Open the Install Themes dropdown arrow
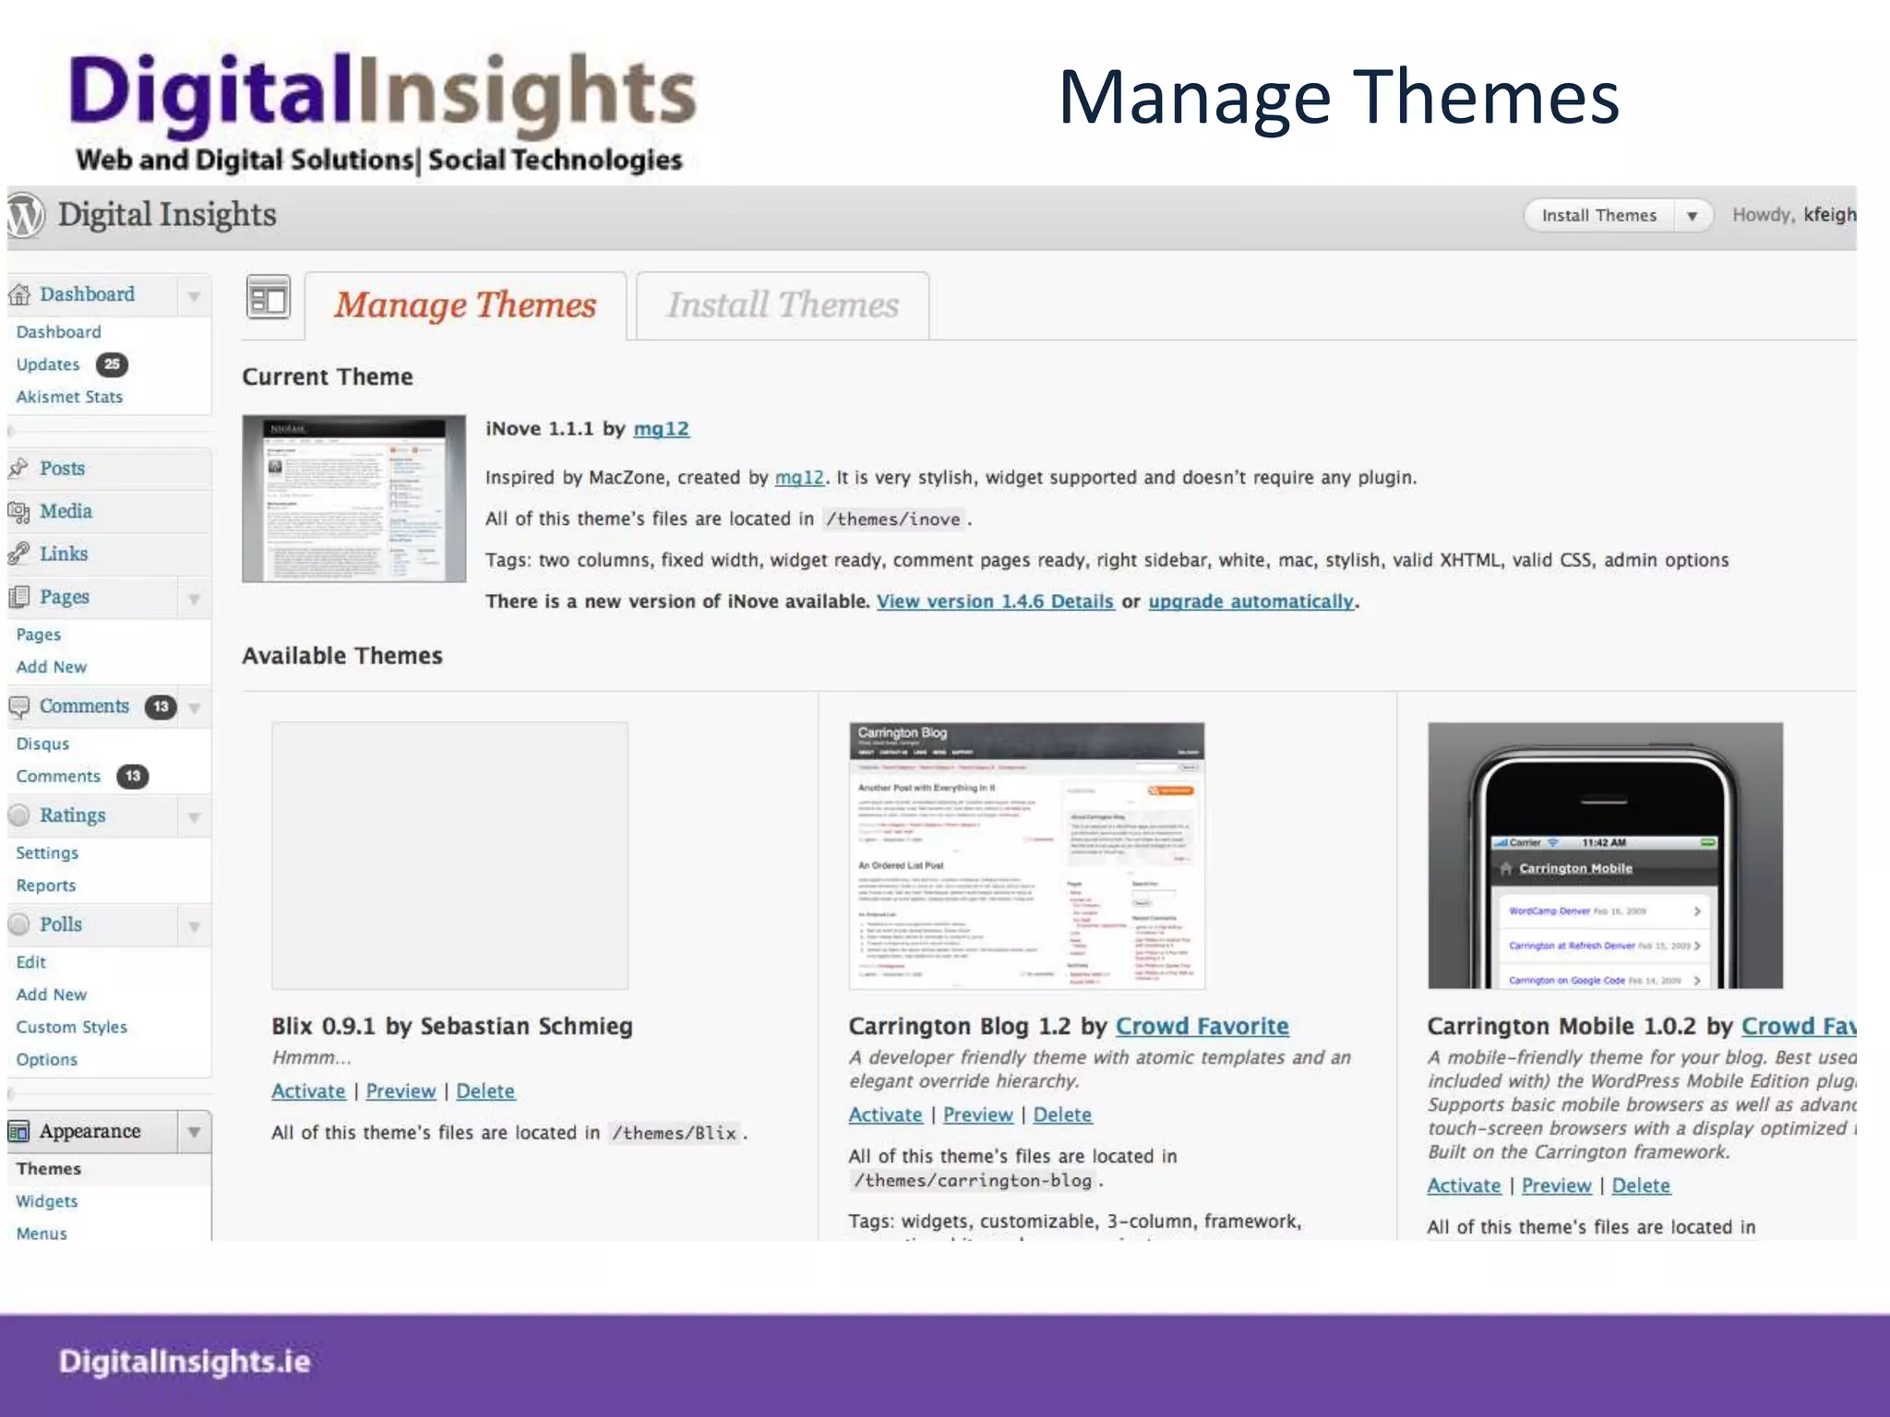The height and width of the screenshot is (1417, 1890). [1693, 216]
